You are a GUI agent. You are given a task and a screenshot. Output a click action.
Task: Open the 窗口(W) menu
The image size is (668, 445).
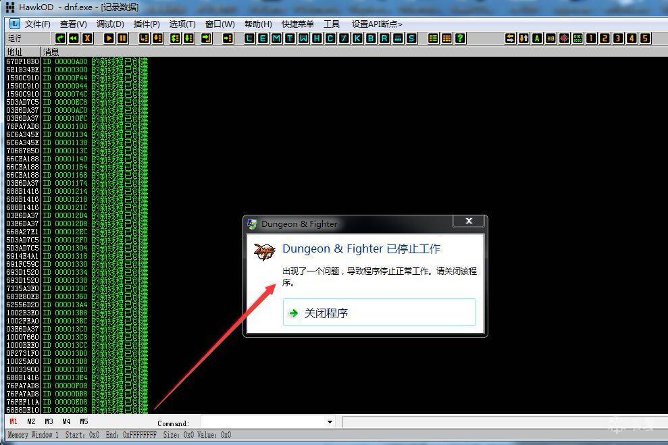(x=220, y=24)
